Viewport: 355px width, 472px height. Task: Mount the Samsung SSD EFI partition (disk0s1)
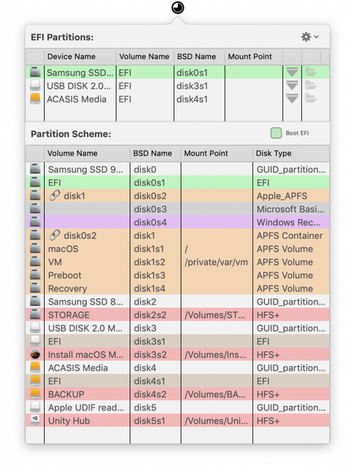[292, 72]
